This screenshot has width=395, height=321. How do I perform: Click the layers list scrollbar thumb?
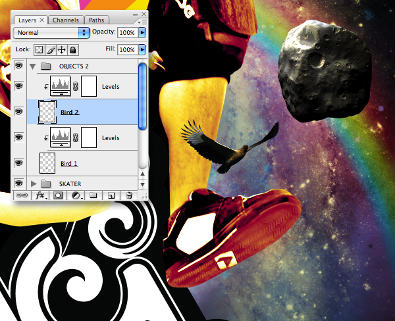pyautogui.click(x=143, y=97)
